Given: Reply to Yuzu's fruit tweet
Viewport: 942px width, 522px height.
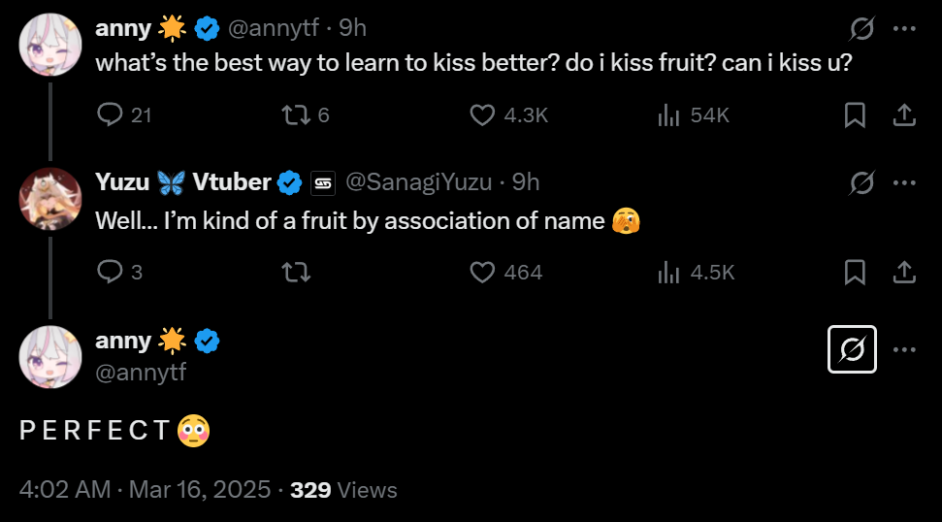Looking at the screenshot, I should [110, 272].
